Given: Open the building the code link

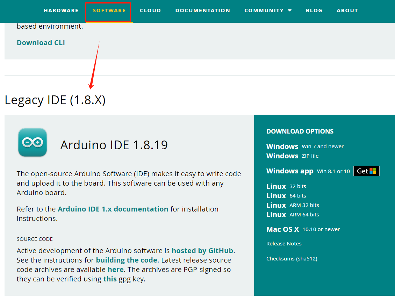Looking at the screenshot, I should (x=127, y=260).
